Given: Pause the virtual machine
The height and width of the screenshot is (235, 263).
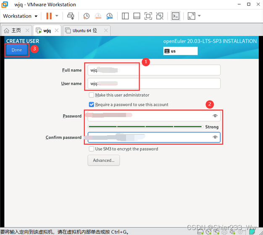Looking at the screenshot, I should coord(49,16).
